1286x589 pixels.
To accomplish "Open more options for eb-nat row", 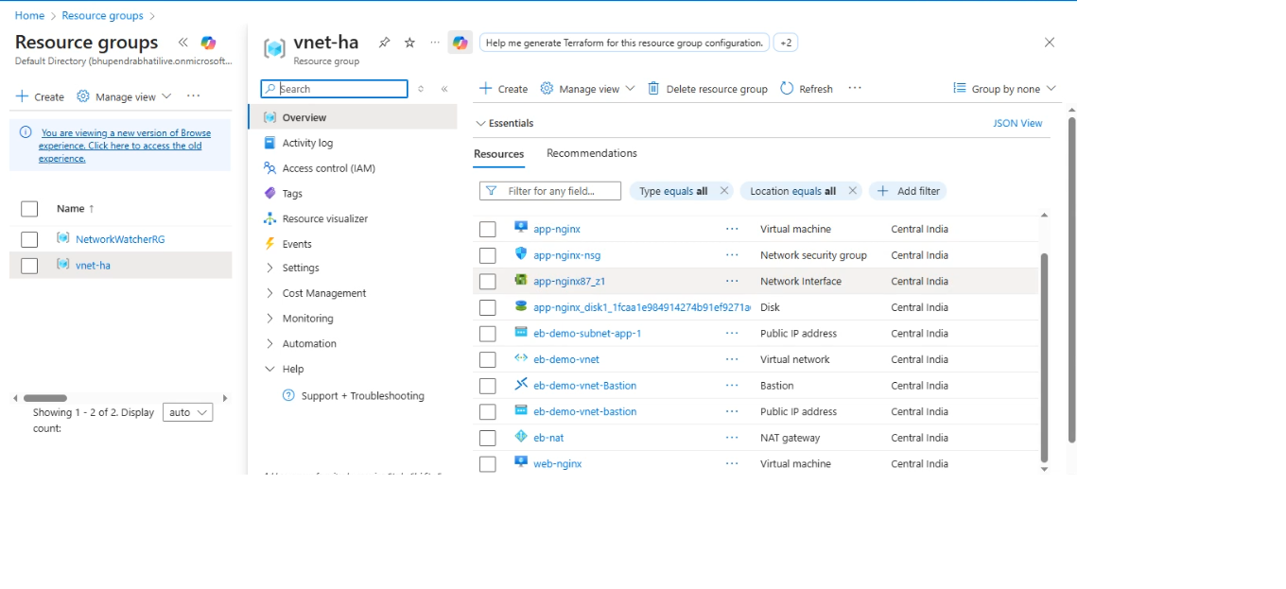I will coord(732,438).
